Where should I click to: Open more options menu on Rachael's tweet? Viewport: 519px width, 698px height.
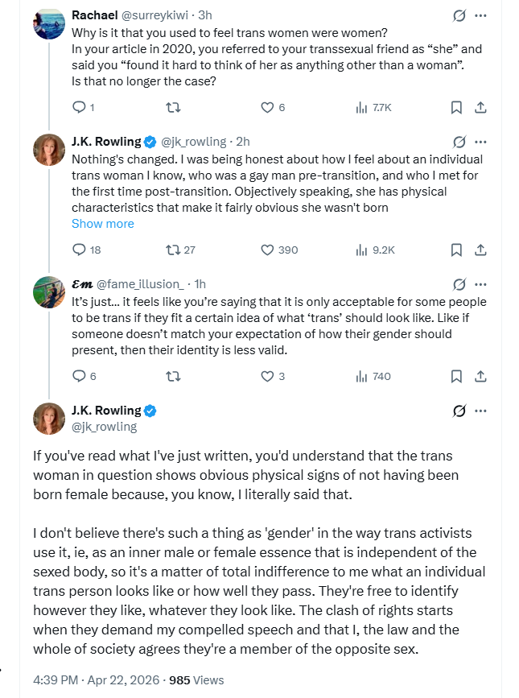tap(480, 15)
